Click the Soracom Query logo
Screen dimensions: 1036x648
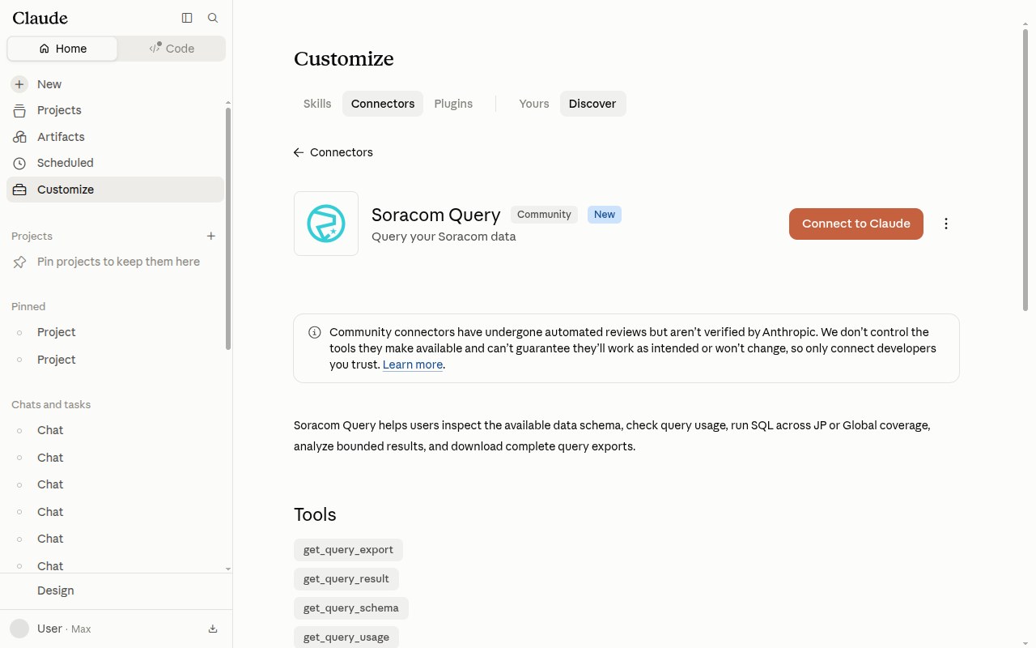[326, 224]
